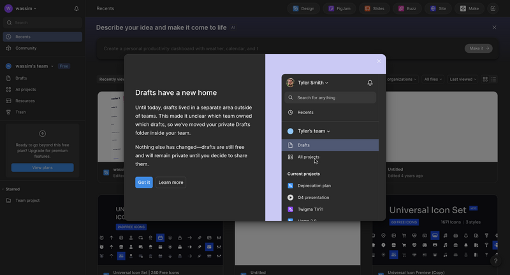
Task: Open the Universal Icon Set 60 icons thumbnail
Action: click(435, 230)
